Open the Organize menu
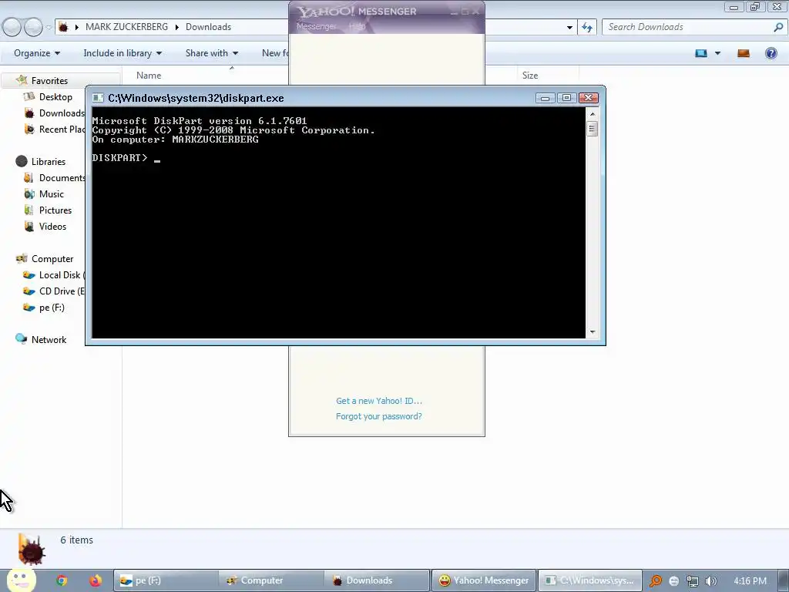The width and height of the screenshot is (789, 592). click(x=37, y=53)
